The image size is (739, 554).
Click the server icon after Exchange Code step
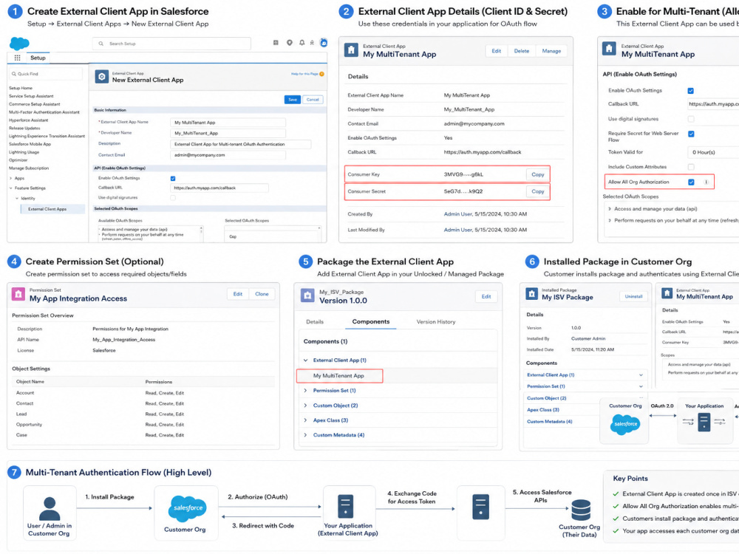pos(481,507)
